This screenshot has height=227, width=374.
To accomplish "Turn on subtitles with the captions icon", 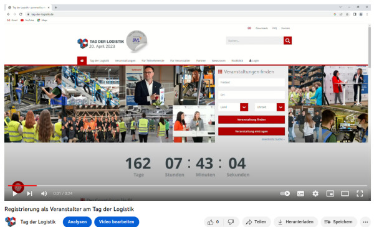I will click(300, 193).
